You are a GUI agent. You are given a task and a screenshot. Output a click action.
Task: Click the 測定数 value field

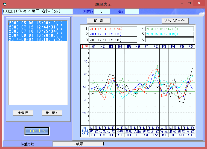pos(102,12)
